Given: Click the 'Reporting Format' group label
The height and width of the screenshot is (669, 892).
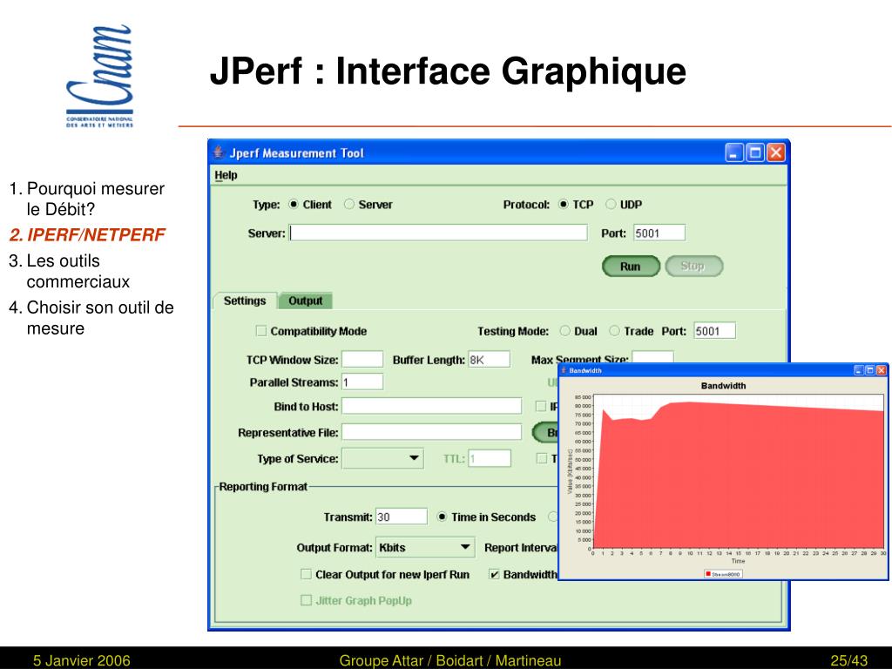Looking at the screenshot, I should click(263, 487).
